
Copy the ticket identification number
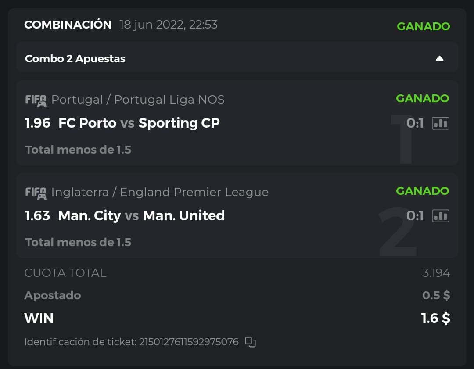250,342
